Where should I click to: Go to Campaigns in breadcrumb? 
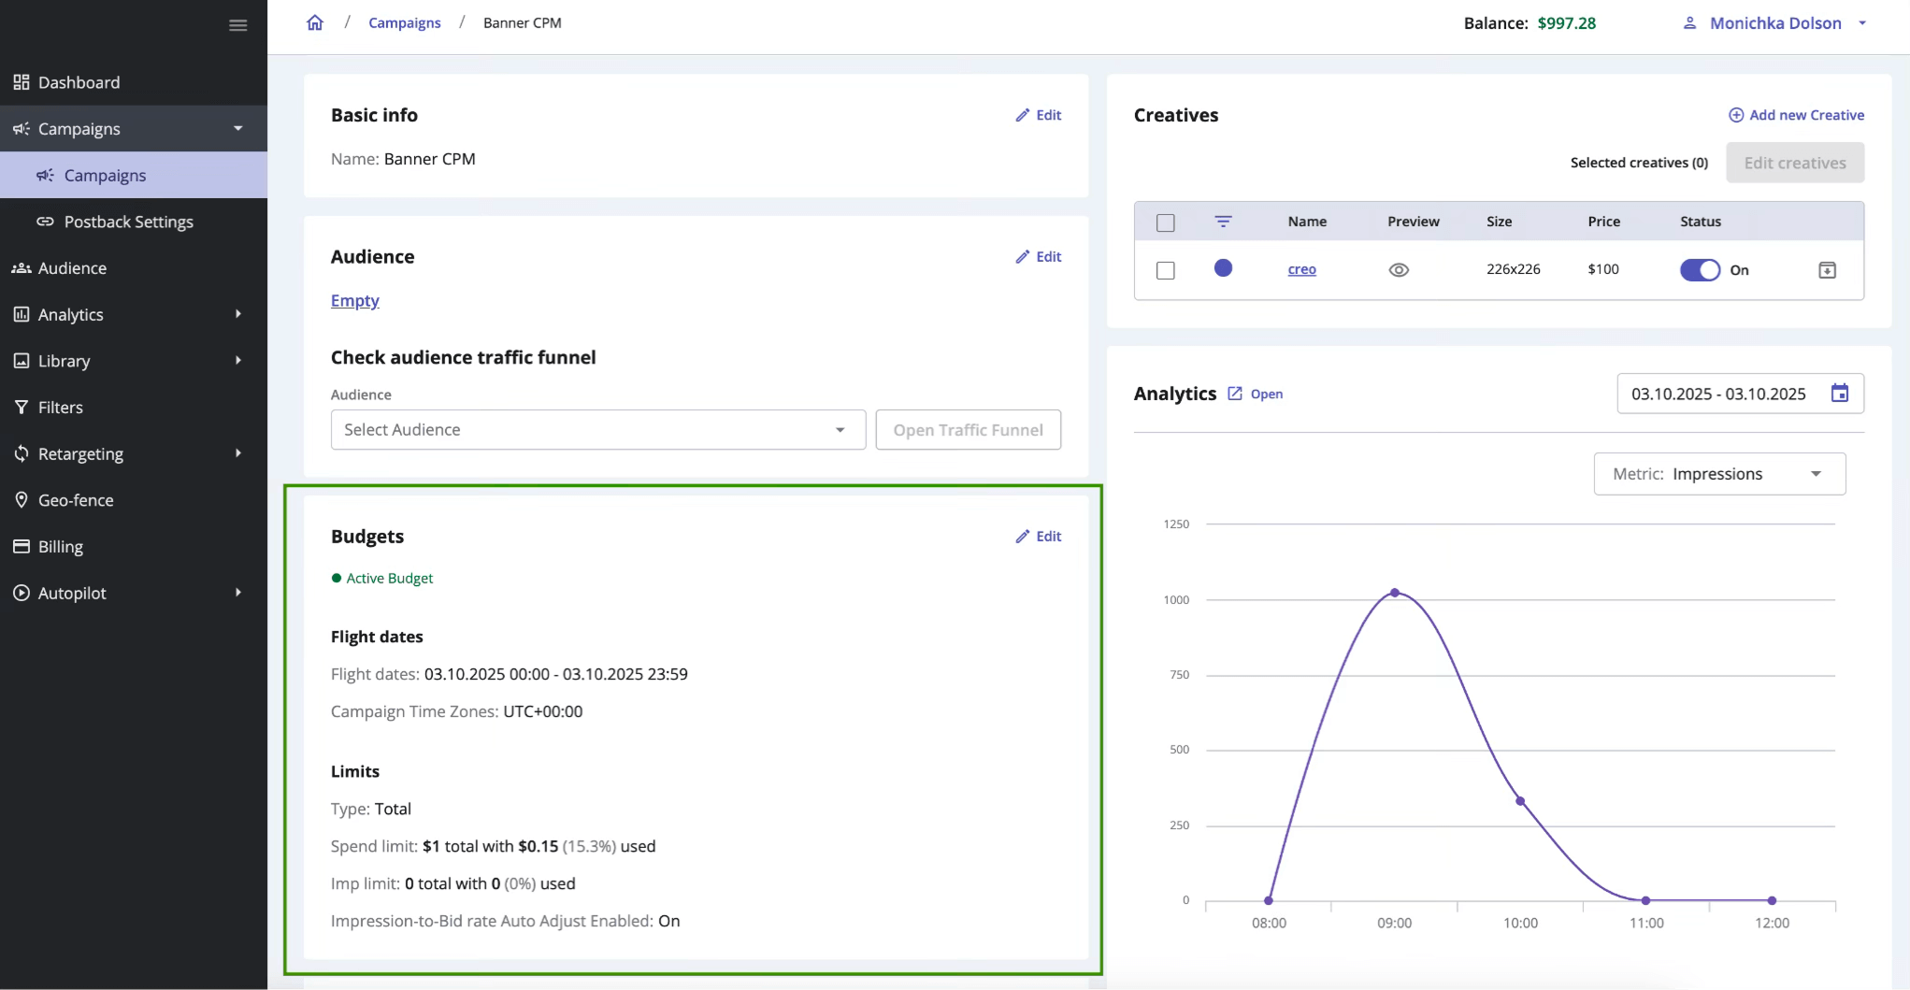404,22
